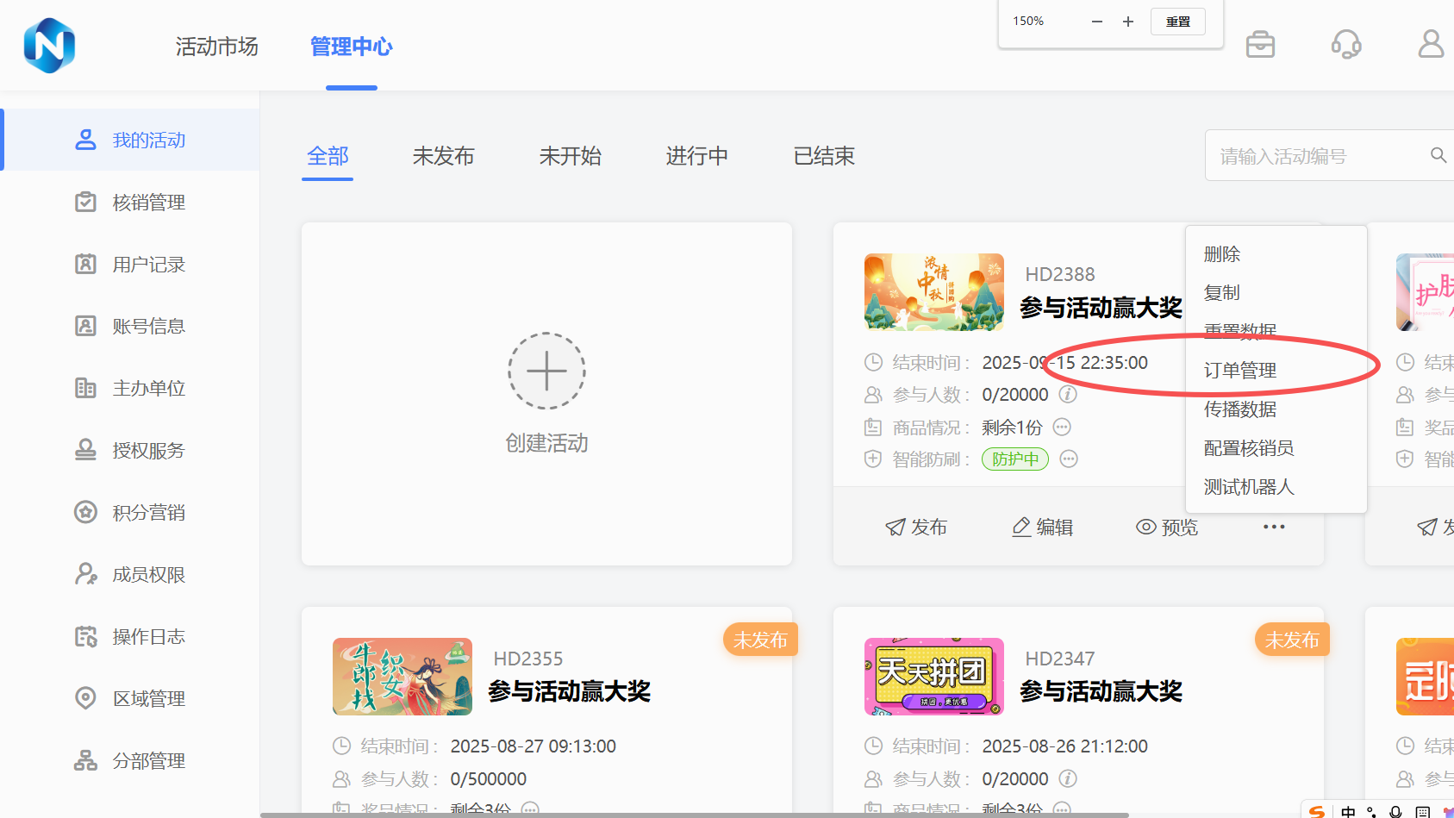Click the activity number search field
1454x818 pixels.
(x=1319, y=156)
